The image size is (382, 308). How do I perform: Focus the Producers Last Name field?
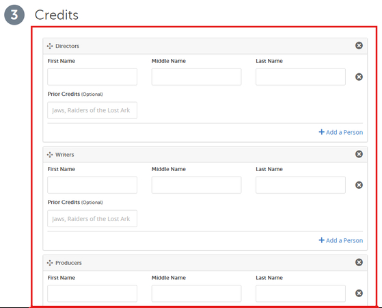coord(301,294)
